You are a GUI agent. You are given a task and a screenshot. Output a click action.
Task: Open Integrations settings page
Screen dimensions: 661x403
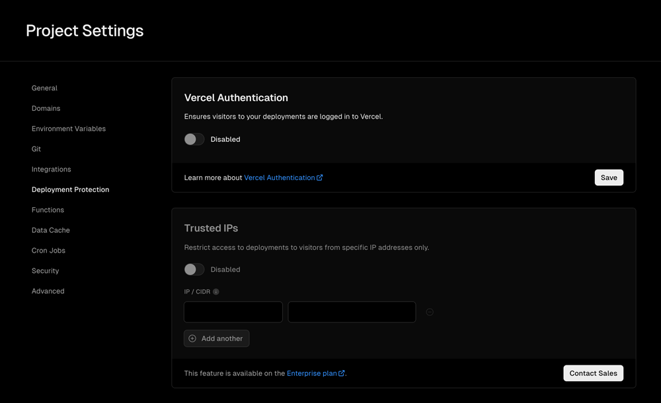coord(52,169)
